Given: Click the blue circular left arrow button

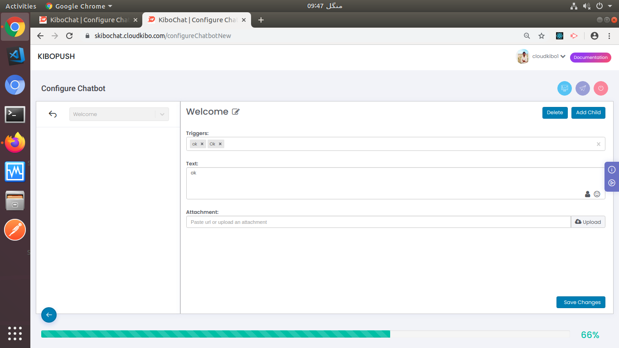Looking at the screenshot, I should click(x=49, y=314).
